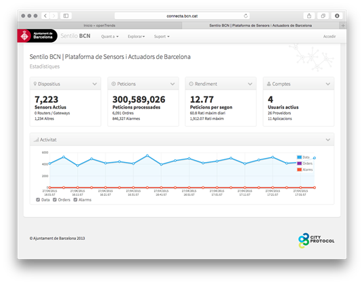This screenshot has width=364, height=284.
Task: Click the City Protocol logo
Action: [316, 241]
